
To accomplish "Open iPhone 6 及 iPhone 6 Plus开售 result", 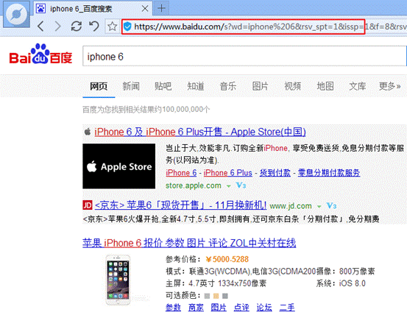I will [x=200, y=132].
